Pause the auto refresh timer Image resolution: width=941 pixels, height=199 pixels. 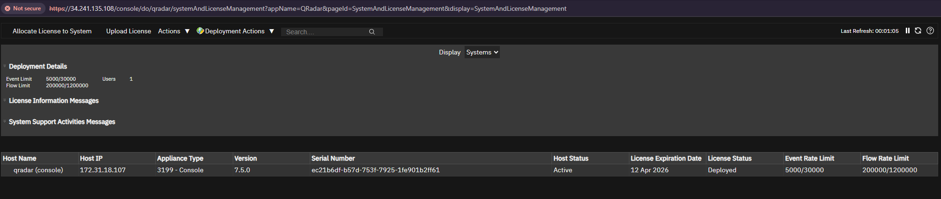pos(907,31)
